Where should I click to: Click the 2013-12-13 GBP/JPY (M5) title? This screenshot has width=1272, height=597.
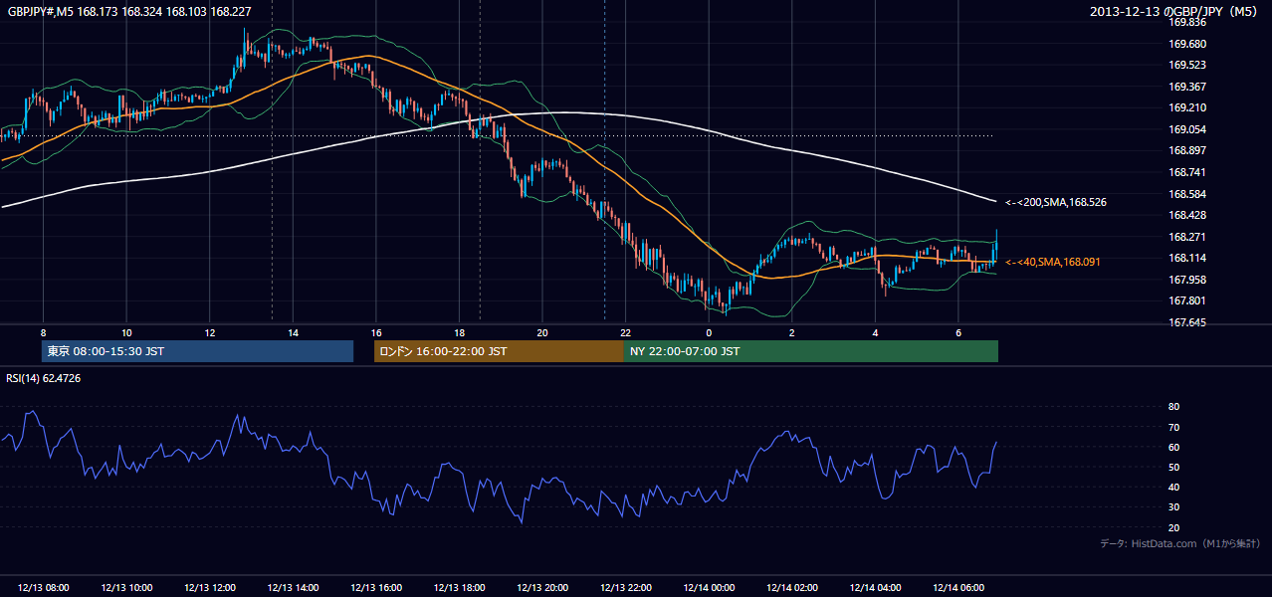[1174, 11]
